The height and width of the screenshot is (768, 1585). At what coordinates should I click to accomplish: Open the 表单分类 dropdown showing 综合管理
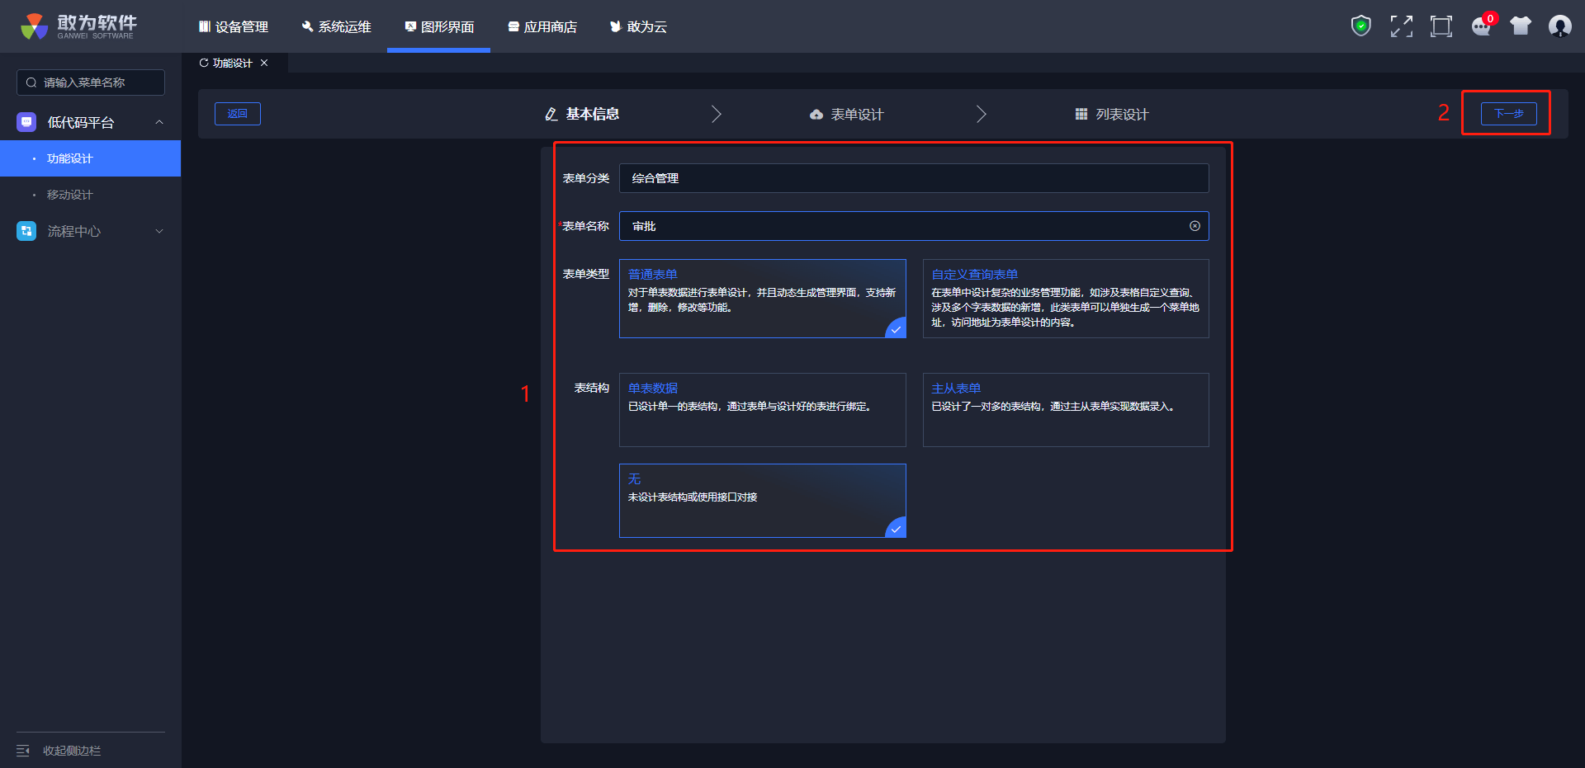point(913,178)
